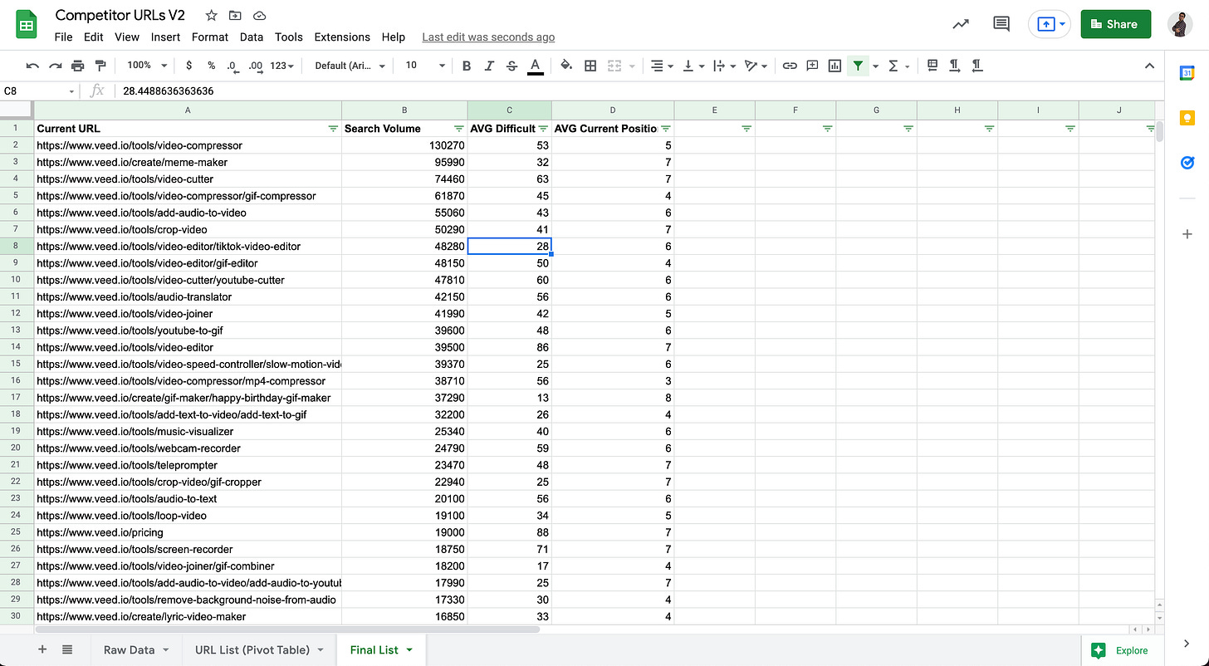The width and height of the screenshot is (1209, 666).
Task: Open comment history icon
Action: click(1001, 24)
